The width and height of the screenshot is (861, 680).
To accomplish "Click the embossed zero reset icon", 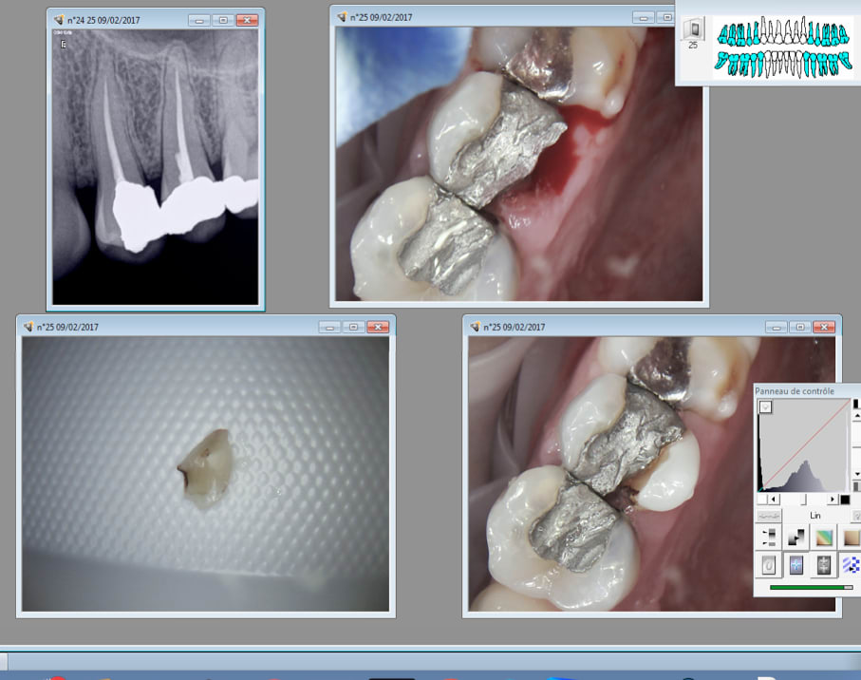I will [x=770, y=566].
